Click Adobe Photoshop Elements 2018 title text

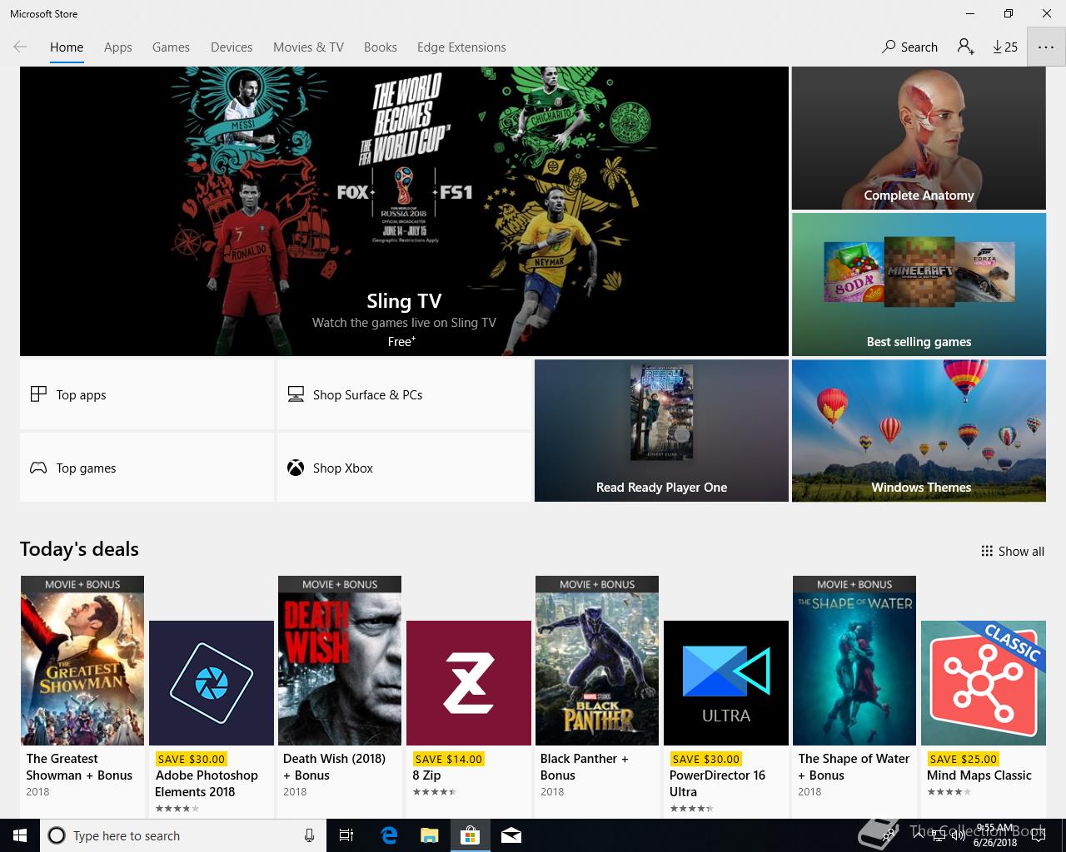pos(207,784)
